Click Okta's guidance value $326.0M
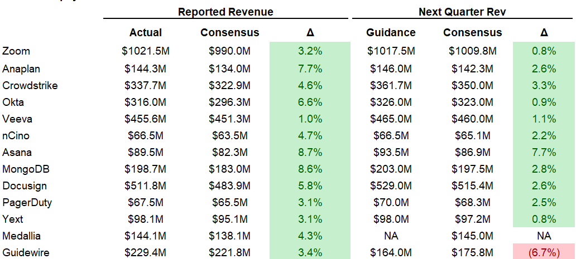The image size is (576, 259). pyautogui.click(x=391, y=102)
